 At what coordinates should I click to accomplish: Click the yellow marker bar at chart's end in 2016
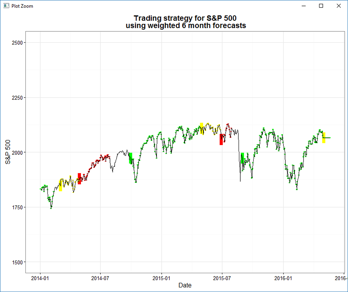tap(323, 138)
